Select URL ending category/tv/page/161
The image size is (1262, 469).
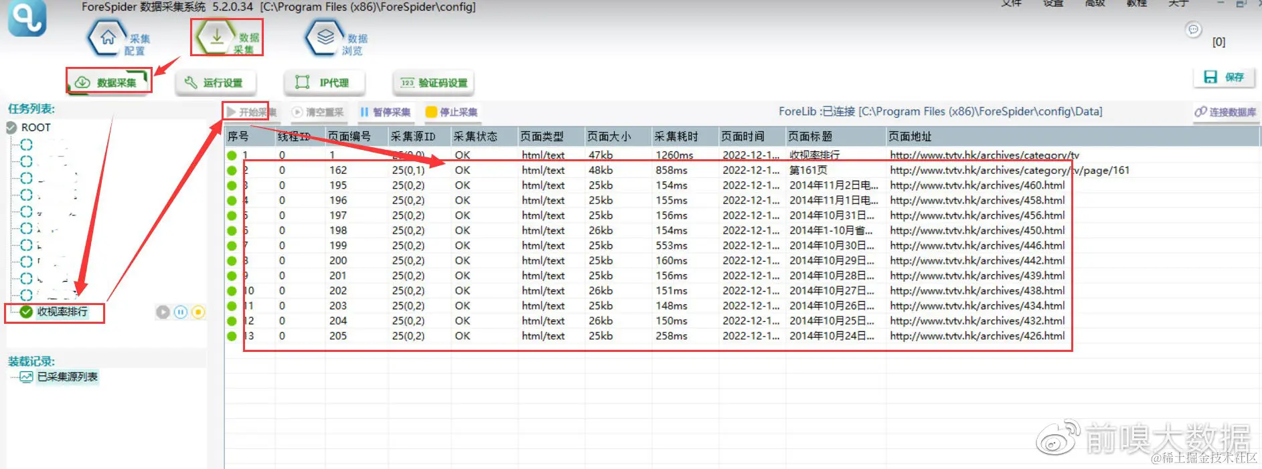click(1009, 170)
